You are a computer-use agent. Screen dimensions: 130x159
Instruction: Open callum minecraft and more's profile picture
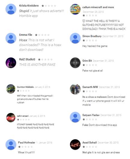75,9
